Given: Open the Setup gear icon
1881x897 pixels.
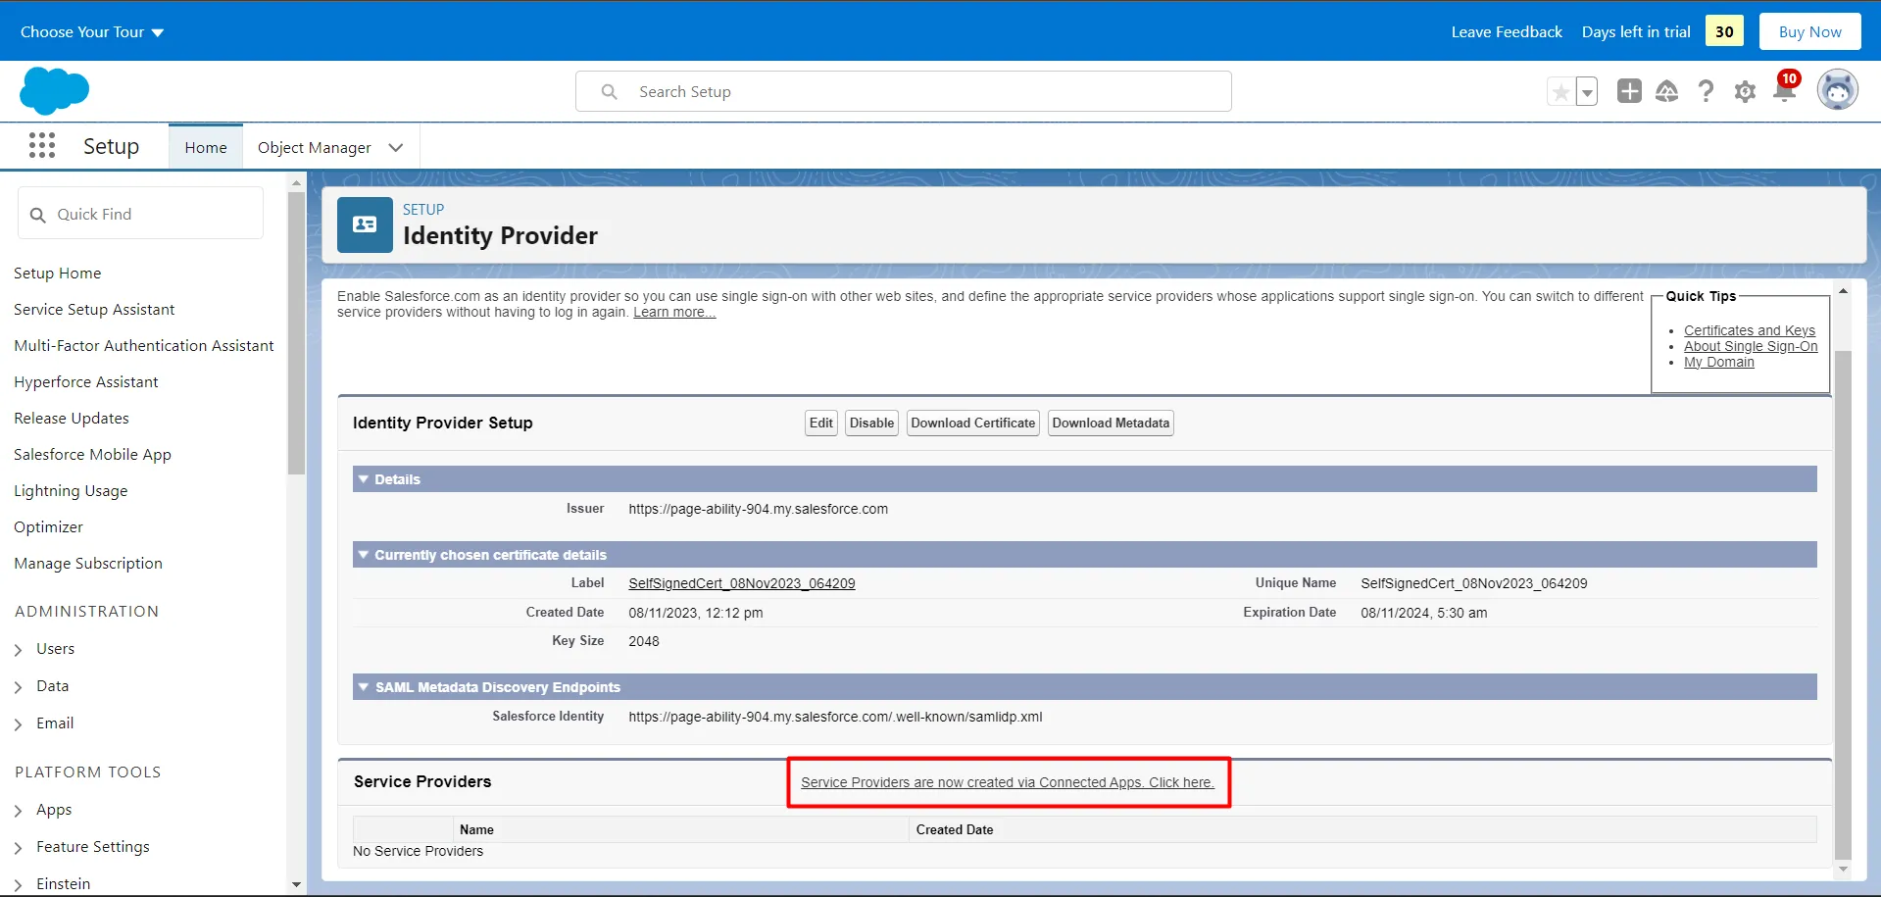Looking at the screenshot, I should click(1745, 92).
